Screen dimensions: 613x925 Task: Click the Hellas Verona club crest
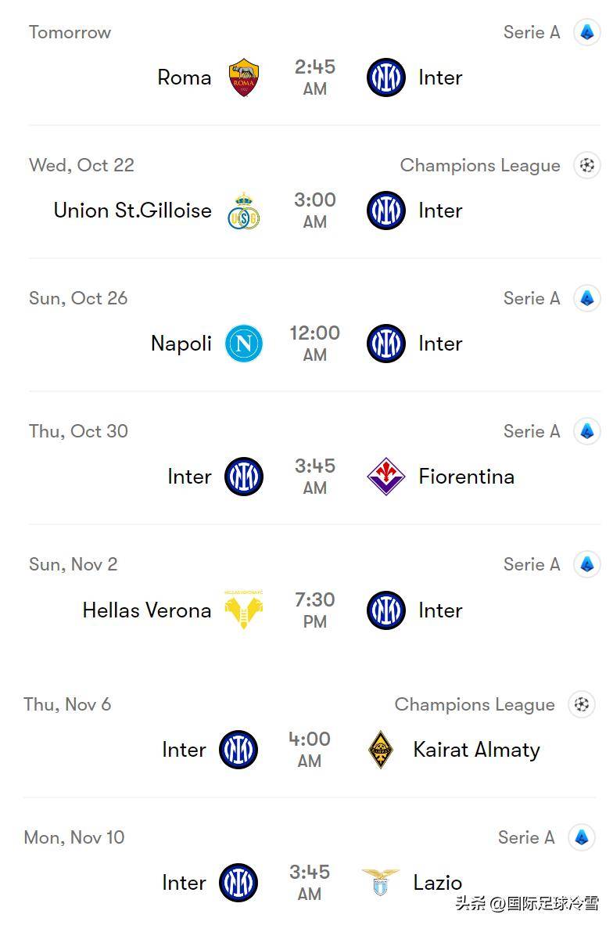tap(244, 610)
